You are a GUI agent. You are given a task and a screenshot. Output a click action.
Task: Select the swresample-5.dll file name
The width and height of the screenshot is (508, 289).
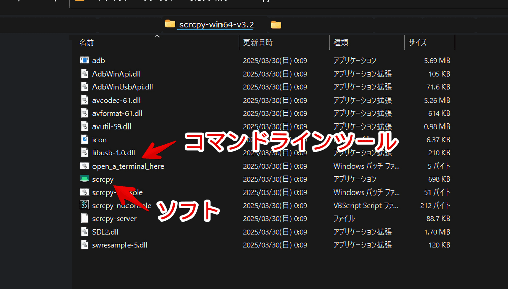(x=119, y=245)
